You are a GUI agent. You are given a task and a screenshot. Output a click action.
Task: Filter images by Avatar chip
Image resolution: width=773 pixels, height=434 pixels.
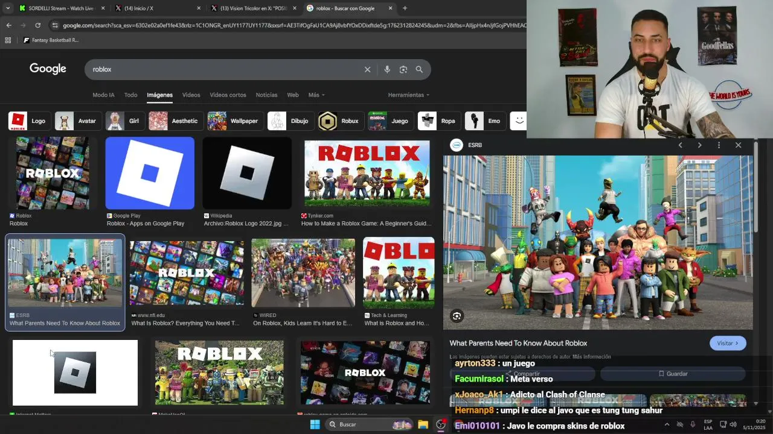[77, 121]
